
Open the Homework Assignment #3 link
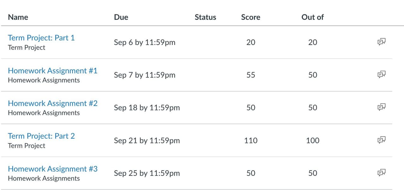click(x=53, y=169)
